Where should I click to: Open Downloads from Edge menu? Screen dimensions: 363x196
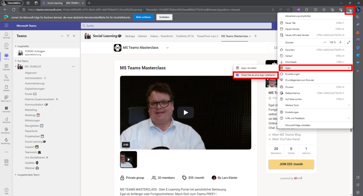[x=315, y=62]
